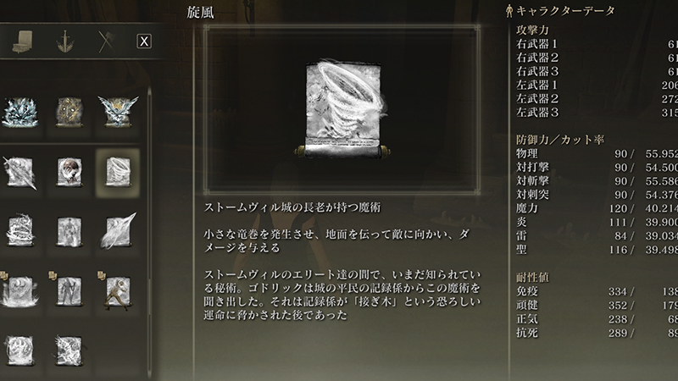Select the golden crouching figure scroll icon
The height and width of the screenshot is (381, 678).
coord(118,292)
